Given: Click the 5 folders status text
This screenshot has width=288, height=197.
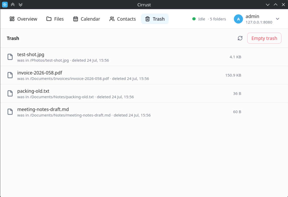Looking at the screenshot, I should click(218, 19).
